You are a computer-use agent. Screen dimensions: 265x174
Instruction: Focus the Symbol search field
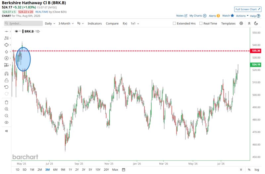[x=23, y=23]
